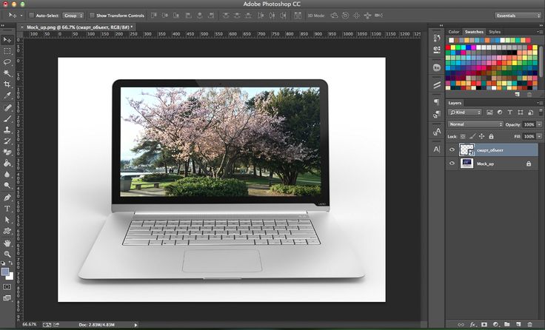Toggle lock transparent pixels
The image size is (545, 330).
click(463, 137)
